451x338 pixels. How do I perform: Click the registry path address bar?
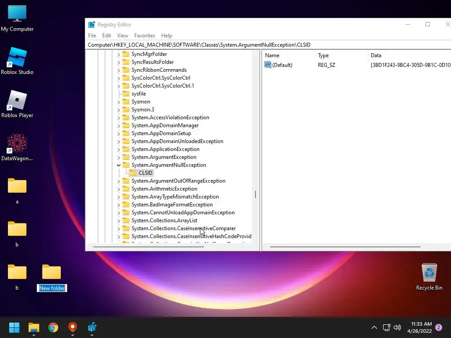(x=269, y=45)
